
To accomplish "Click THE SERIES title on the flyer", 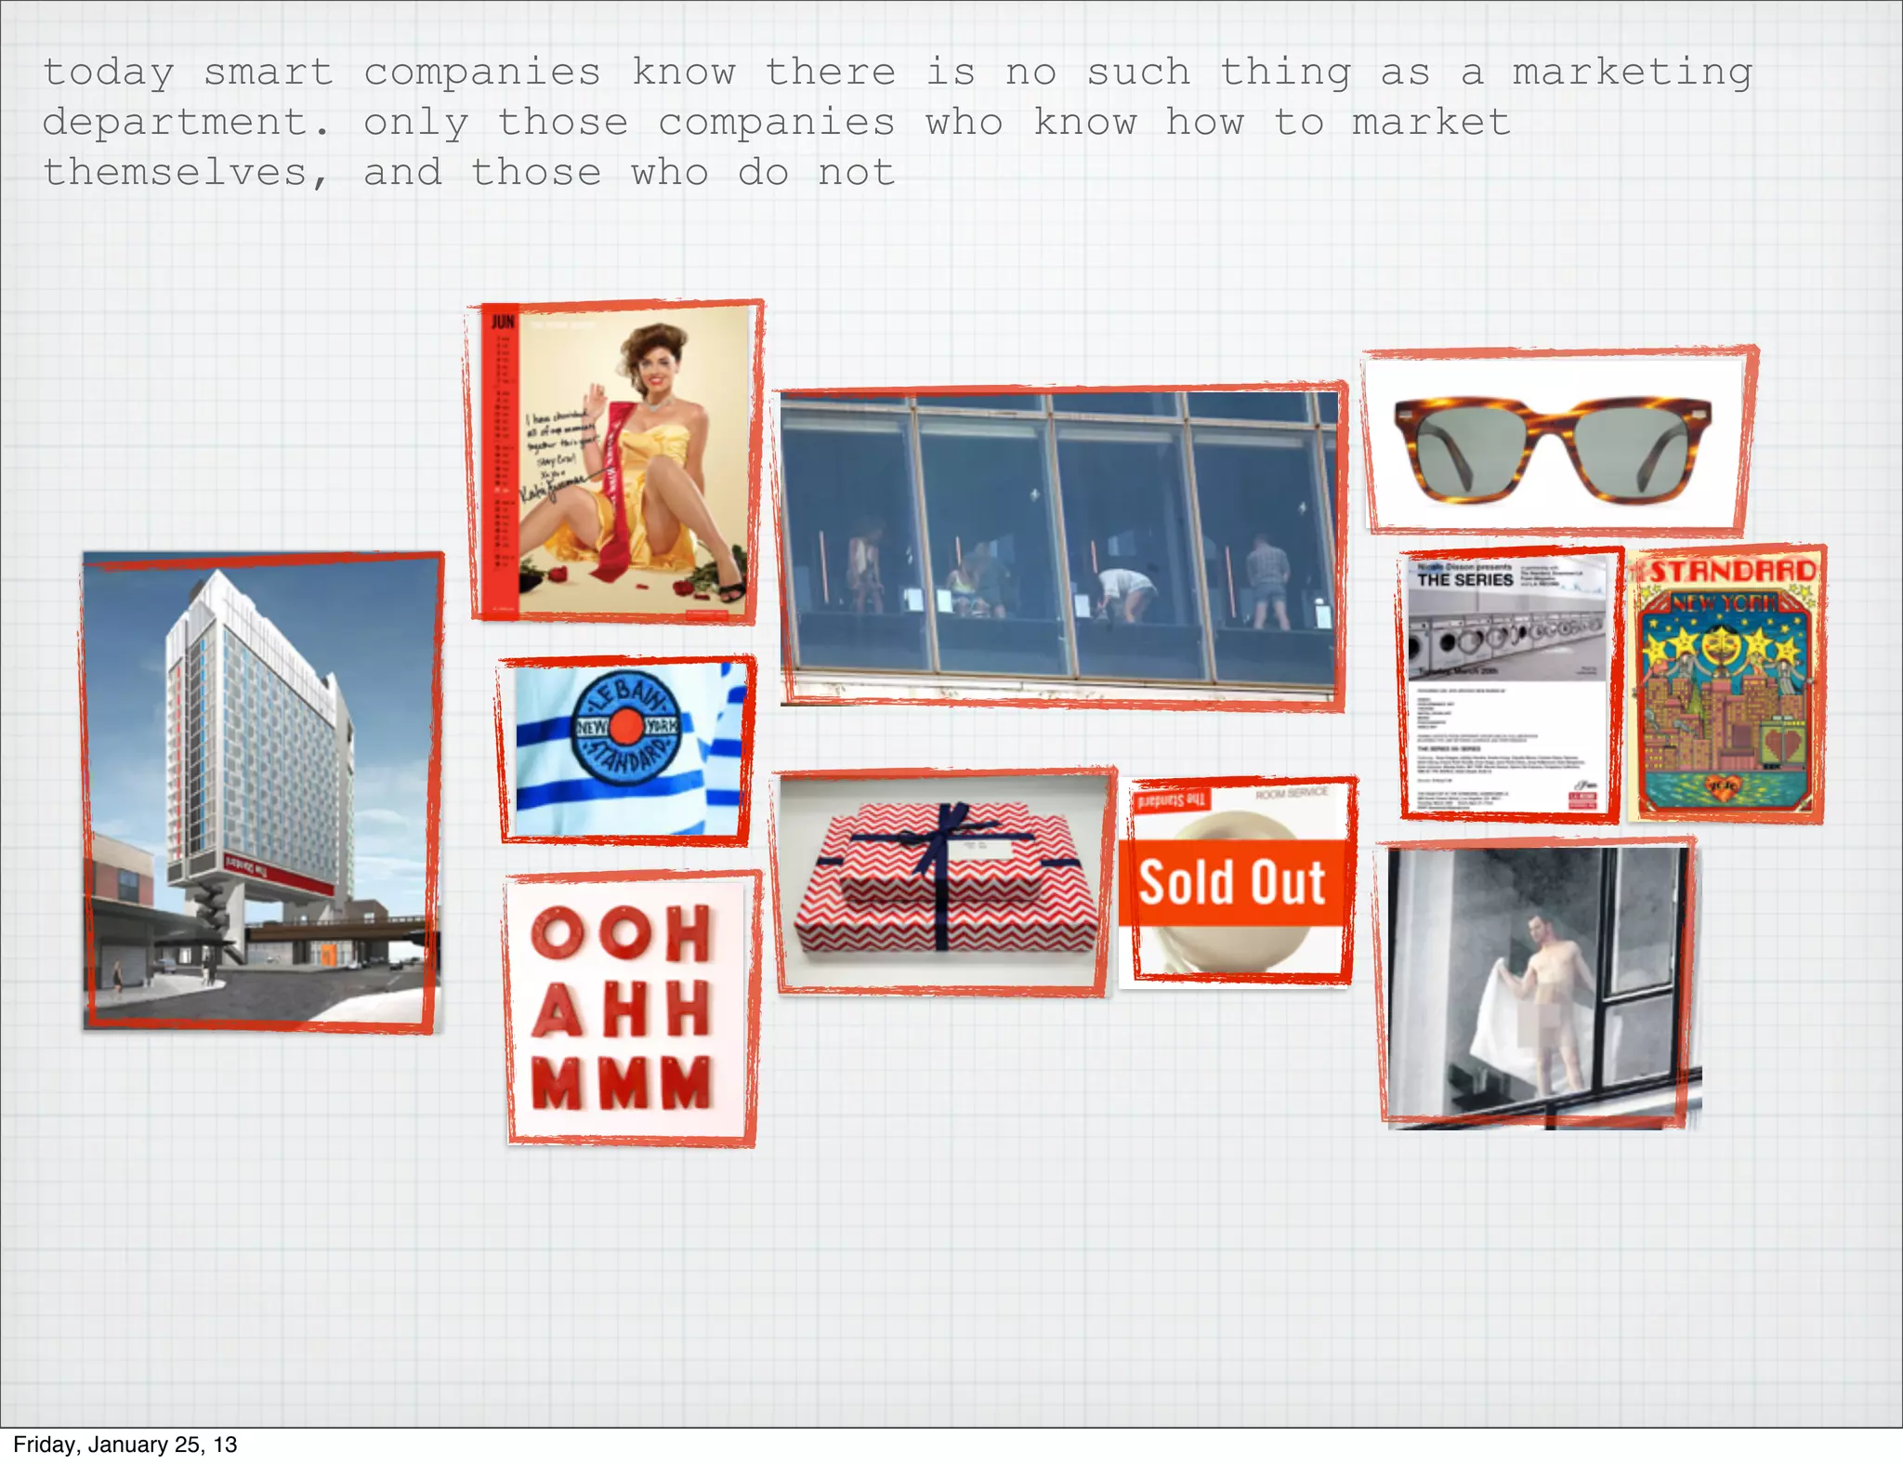I will point(1465,580).
